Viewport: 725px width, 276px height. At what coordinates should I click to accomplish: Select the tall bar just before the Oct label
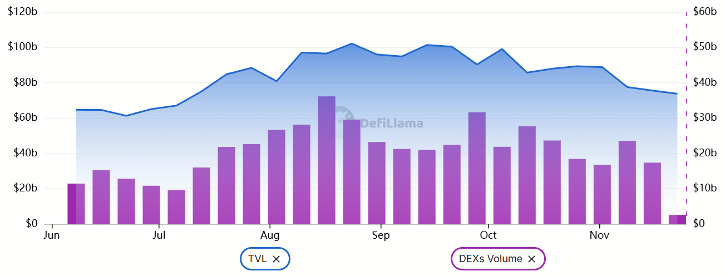pos(477,168)
